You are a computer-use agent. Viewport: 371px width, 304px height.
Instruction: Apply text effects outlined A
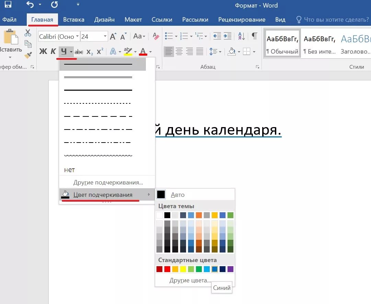(113, 52)
